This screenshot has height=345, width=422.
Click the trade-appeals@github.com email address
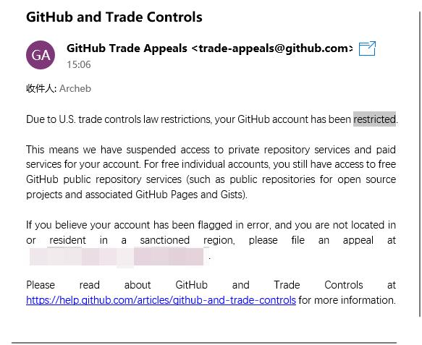[x=272, y=48]
